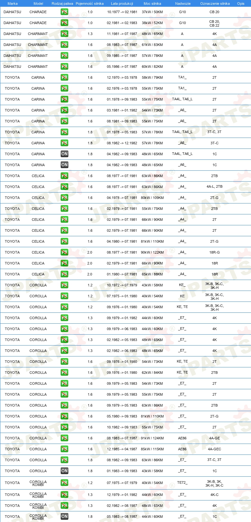Click petrol icon in Corolla 1.8 3T-C, 3T row
This screenshot has width=251, height=522.
65,460
